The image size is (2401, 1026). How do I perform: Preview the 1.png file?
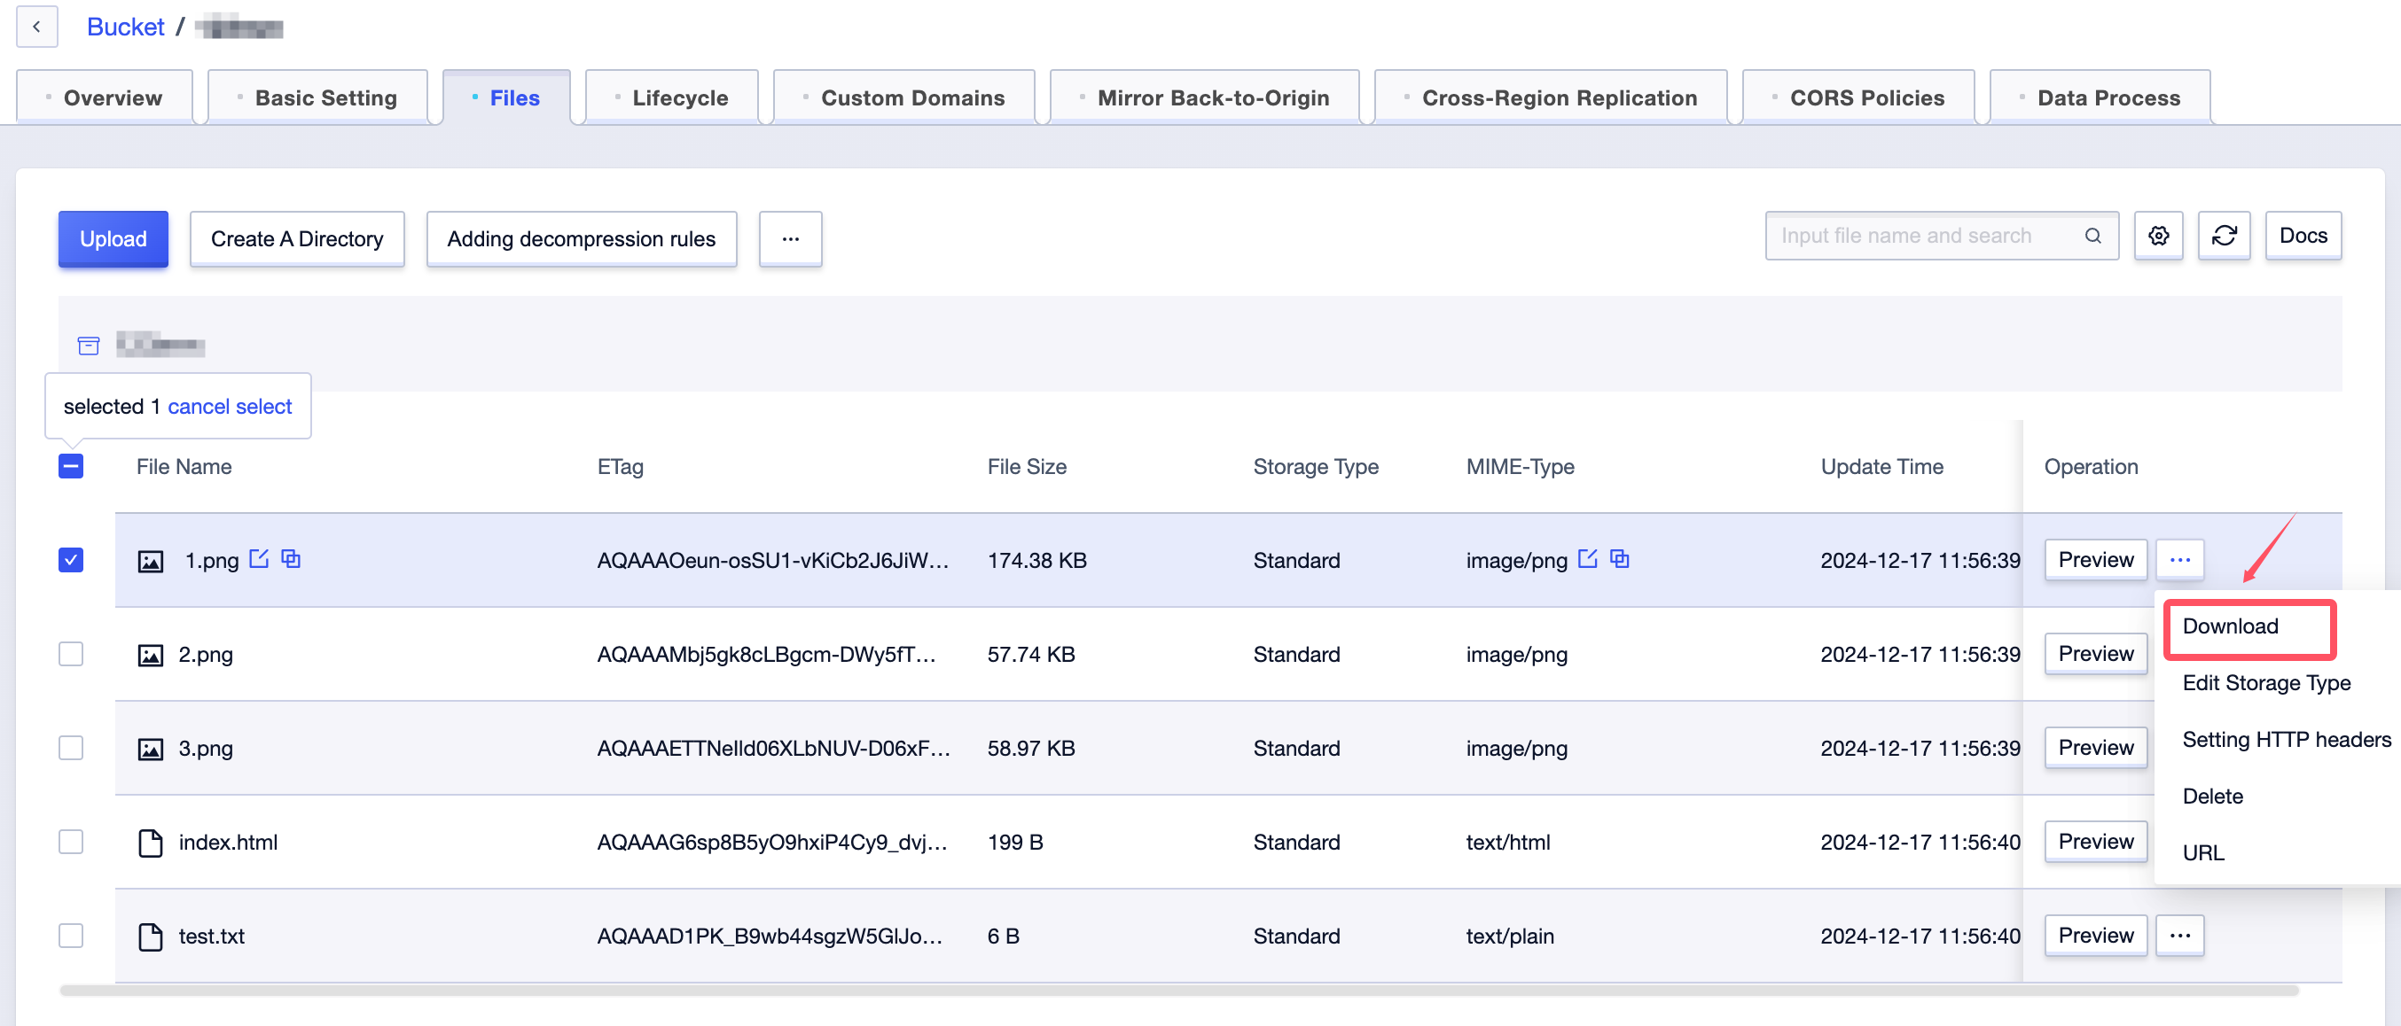2095,560
